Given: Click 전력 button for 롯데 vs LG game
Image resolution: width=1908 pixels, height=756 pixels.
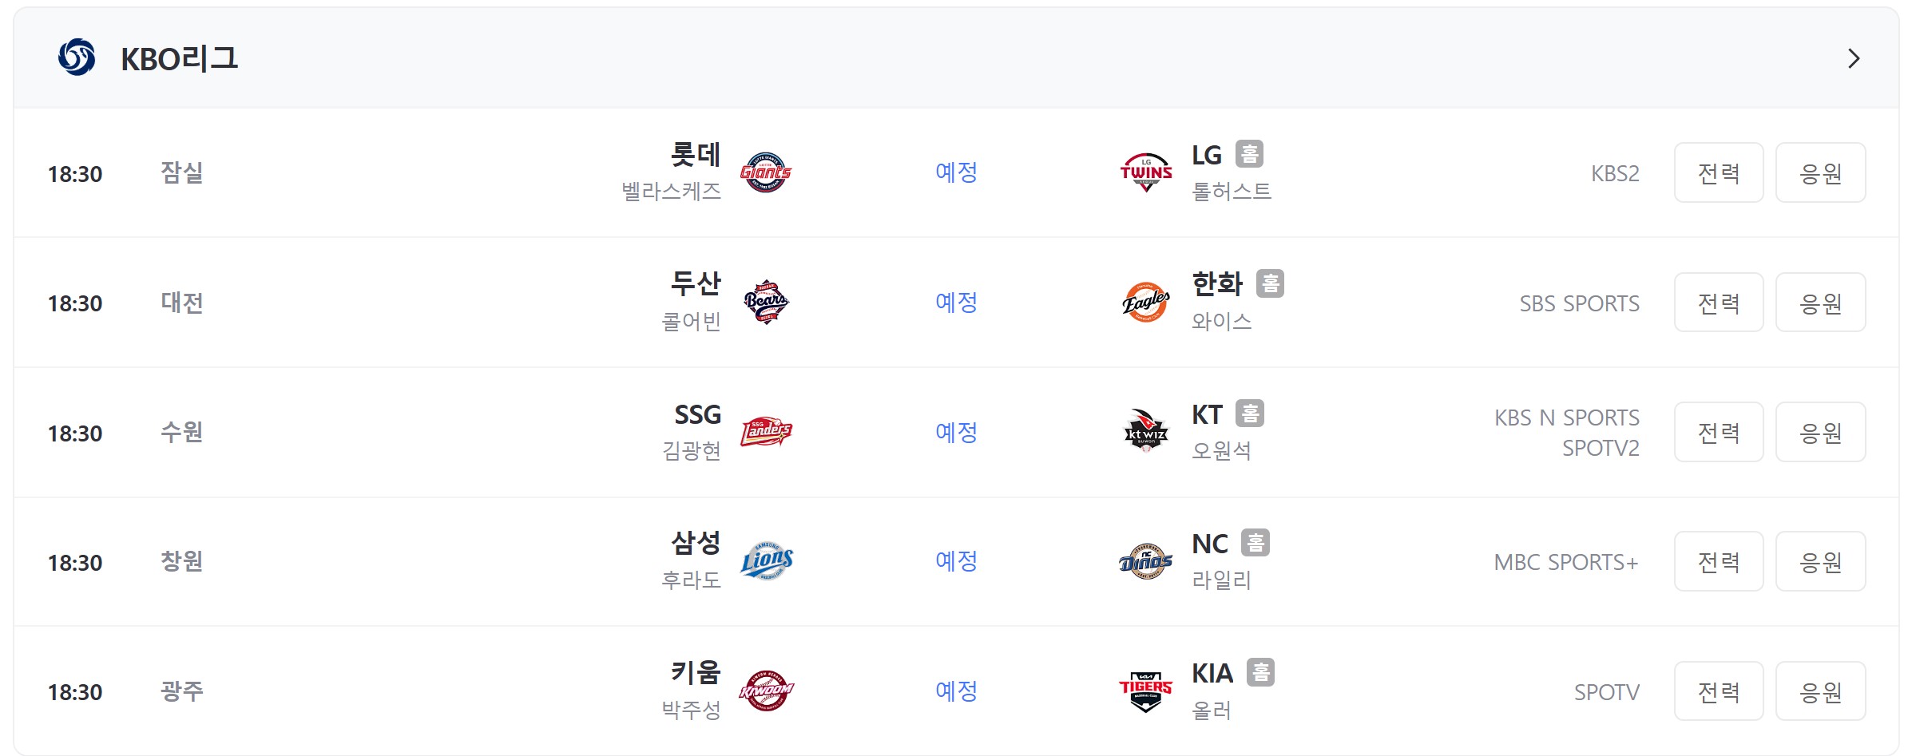Looking at the screenshot, I should click(1719, 172).
